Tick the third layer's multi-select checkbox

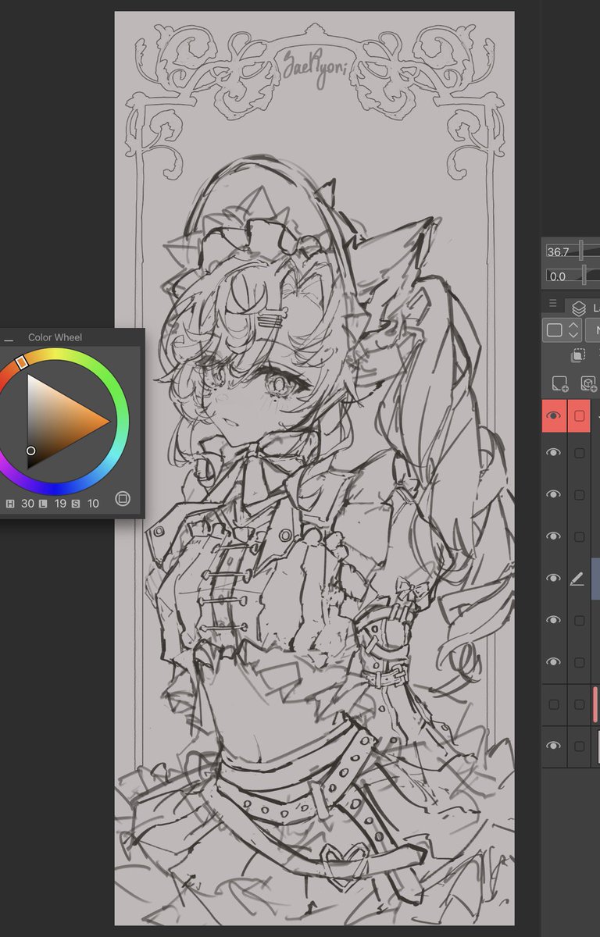(579, 495)
